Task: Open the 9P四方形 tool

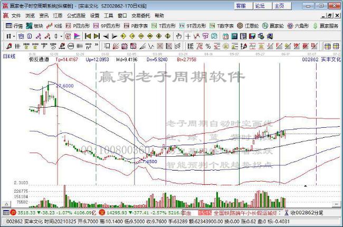Action: 107,26
